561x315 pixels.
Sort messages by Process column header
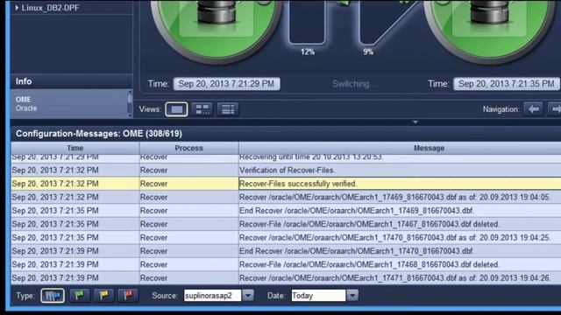coord(189,148)
